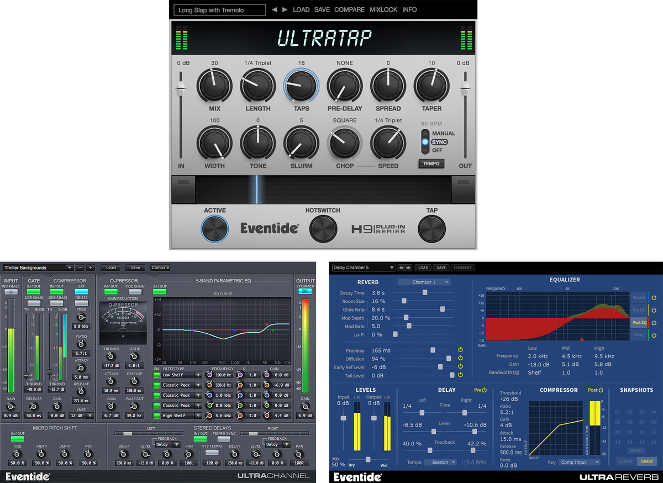Select the highlighted TAPS knob
The width and height of the screenshot is (663, 483).
click(301, 86)
